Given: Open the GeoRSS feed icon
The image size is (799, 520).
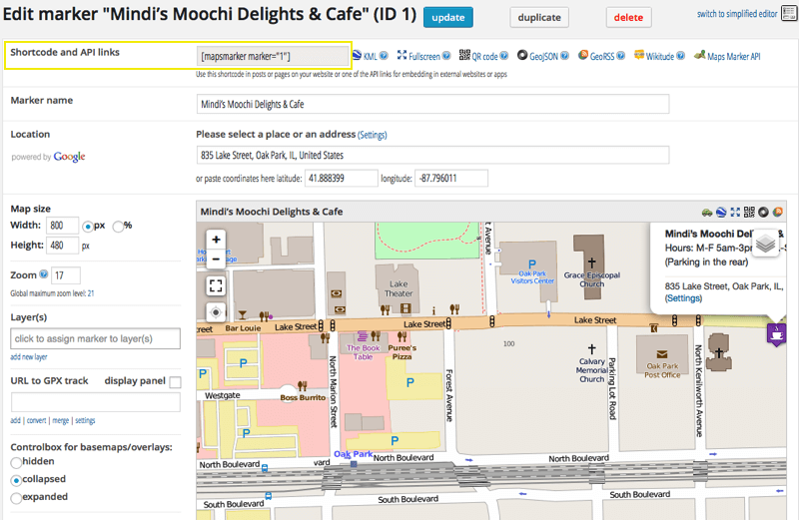Looking at the screenshot, I should [x=583, y=55].
